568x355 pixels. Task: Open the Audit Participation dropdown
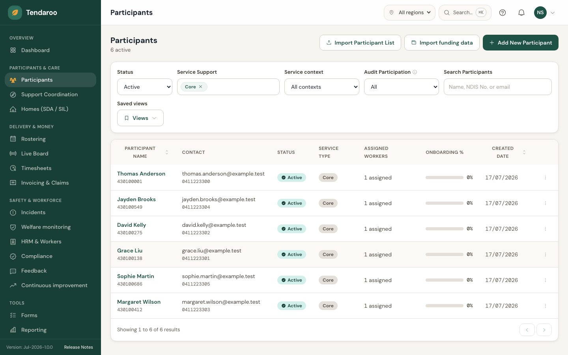tap(402, 87)
